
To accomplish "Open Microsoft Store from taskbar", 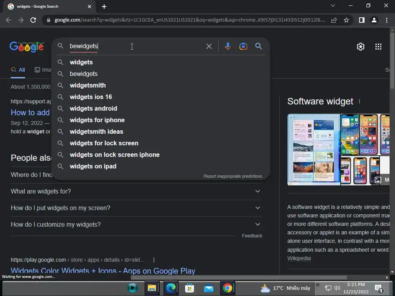I will (189, 288).
